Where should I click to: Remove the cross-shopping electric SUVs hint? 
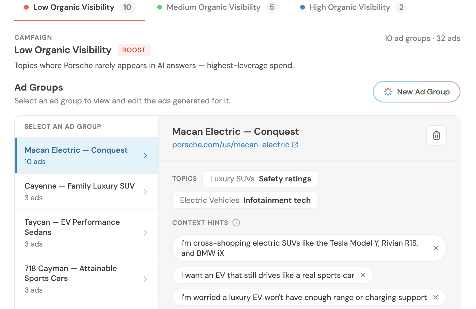coord(436,248)
